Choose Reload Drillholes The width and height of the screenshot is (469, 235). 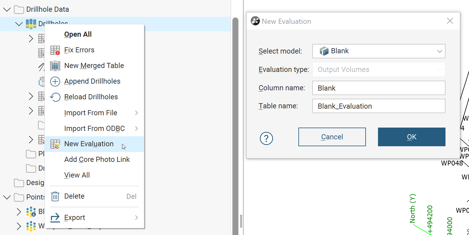[x=95, y=97]
